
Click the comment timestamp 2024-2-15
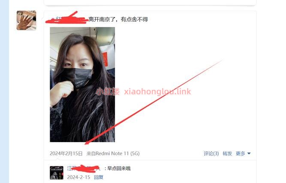[78, 177]
